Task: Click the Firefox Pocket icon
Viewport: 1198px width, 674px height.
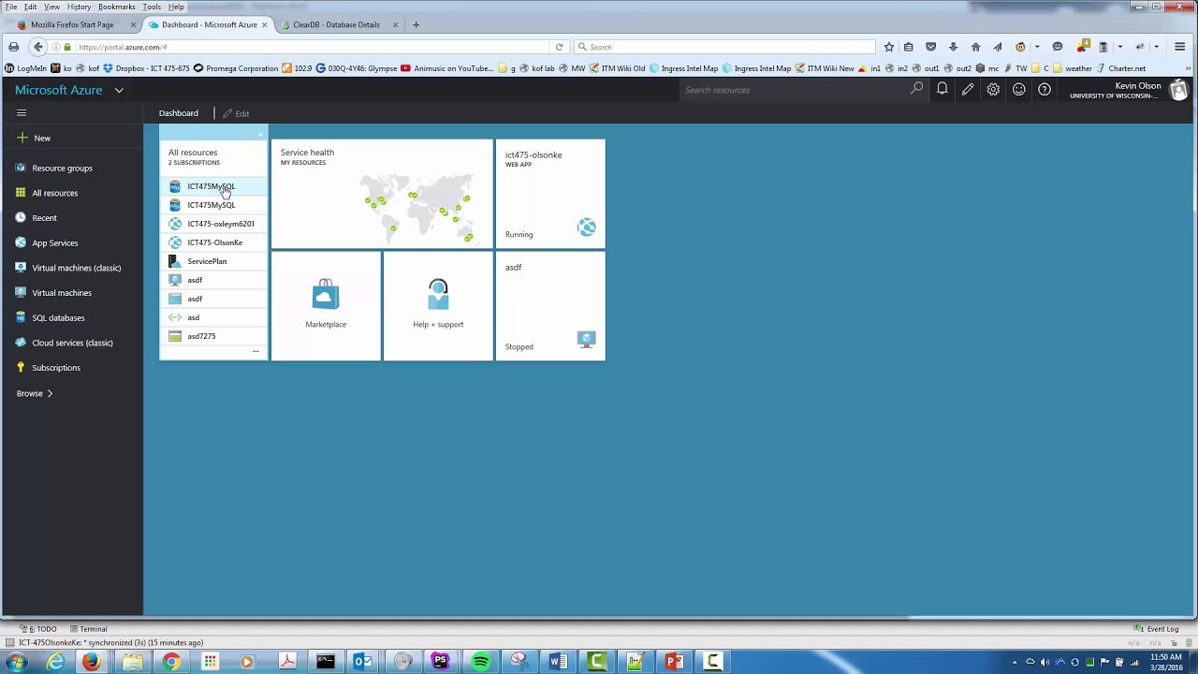Action: 930,47
